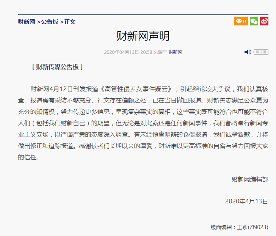
Task: Share article via Weibo icon
Action: point(264,21)
